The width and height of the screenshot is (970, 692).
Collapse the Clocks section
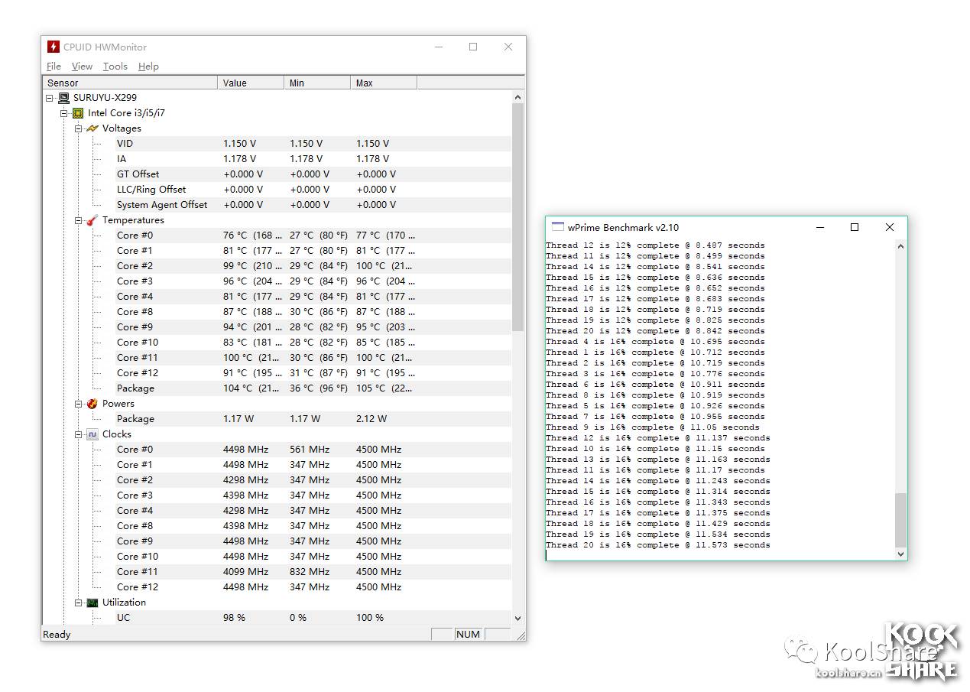(x=79, y=434)
